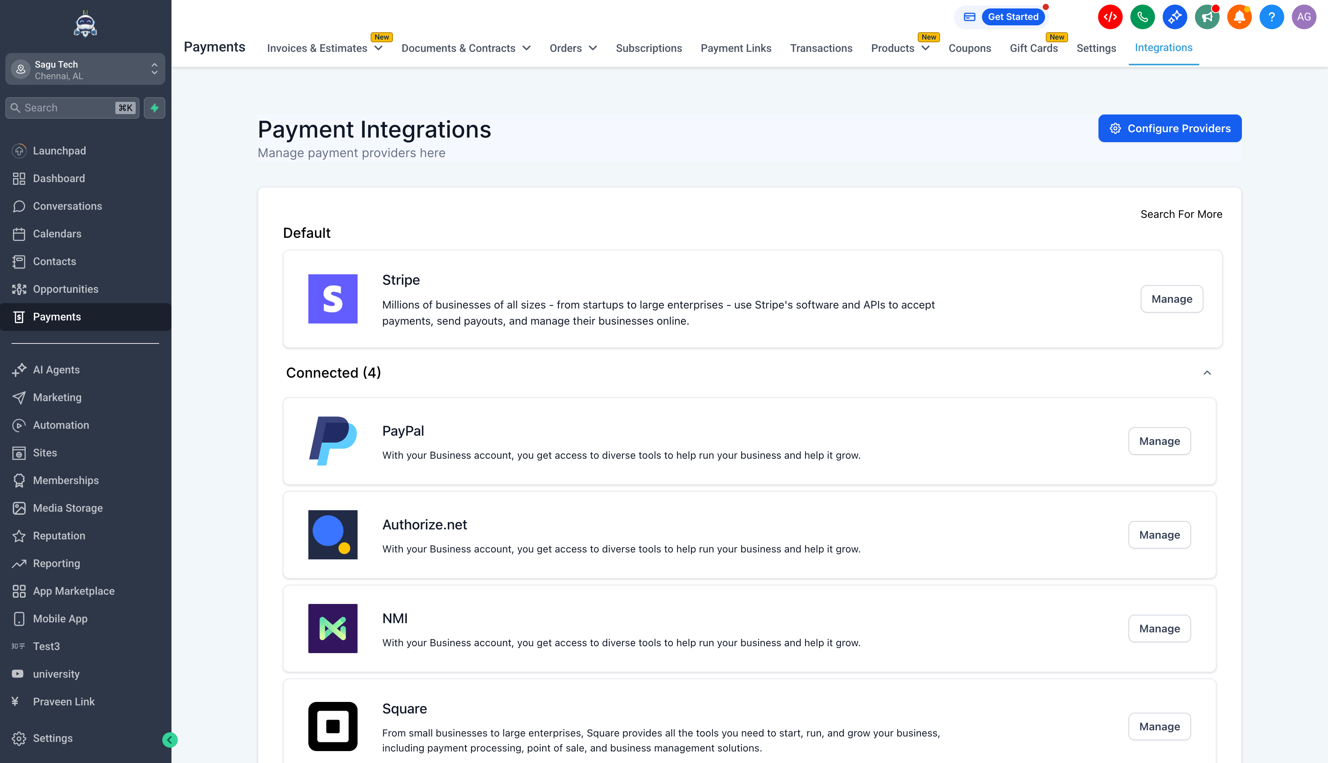The image size is (1328, 763).
Task: Switch to the Transactions tab
Action: [821, 48]
